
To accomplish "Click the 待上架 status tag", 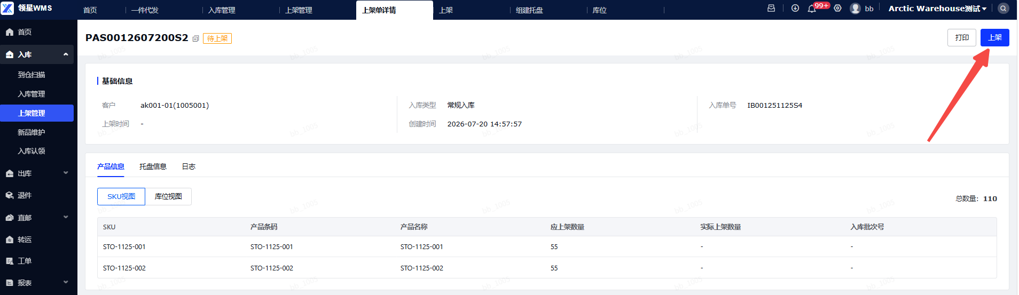I will (x=217, y=38).
